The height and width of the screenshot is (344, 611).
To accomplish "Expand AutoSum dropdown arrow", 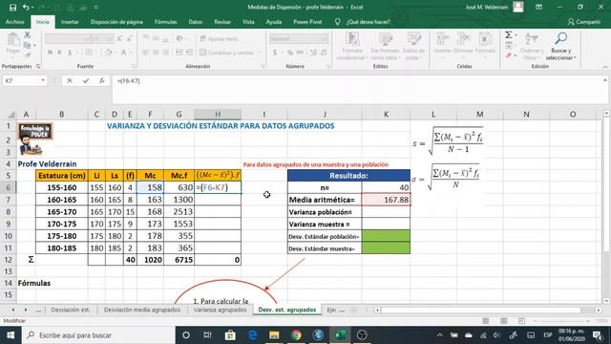I will pyautogui.click(x=516, y=35).
